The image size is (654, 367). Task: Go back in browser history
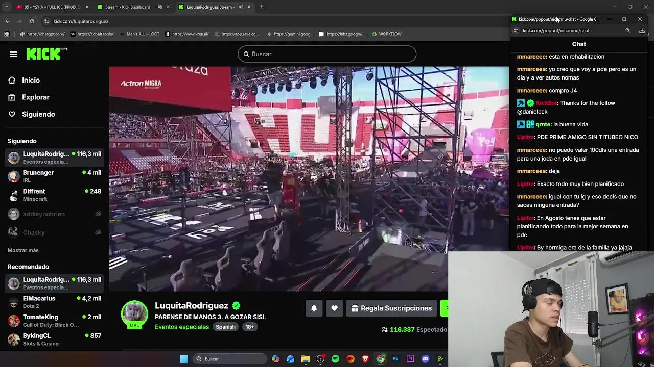7,21
